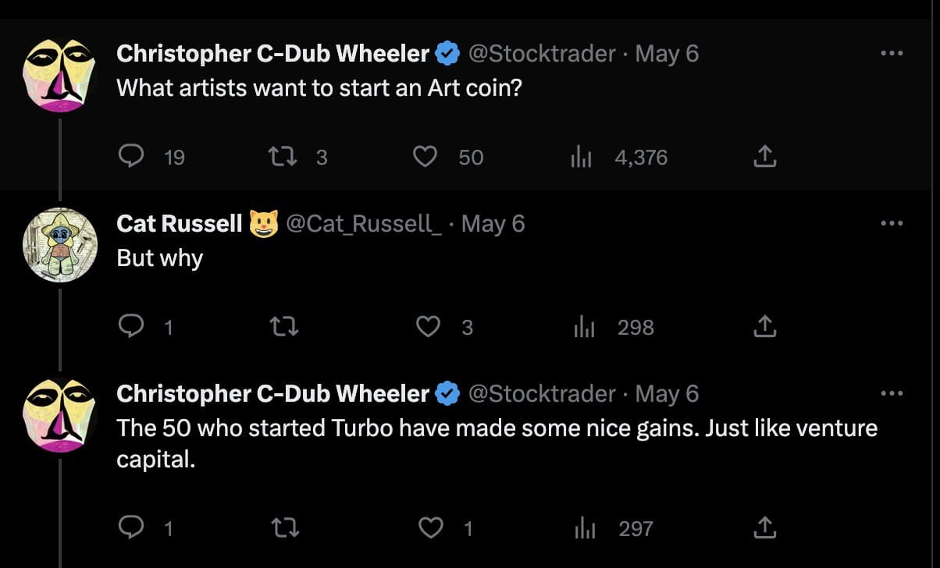
Task: Share the Art coin tweet
Action: (x=764, y=157)
